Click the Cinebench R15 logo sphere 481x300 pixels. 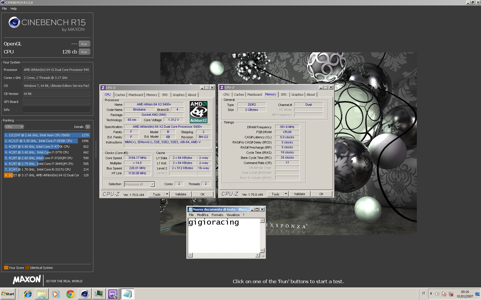14,22
